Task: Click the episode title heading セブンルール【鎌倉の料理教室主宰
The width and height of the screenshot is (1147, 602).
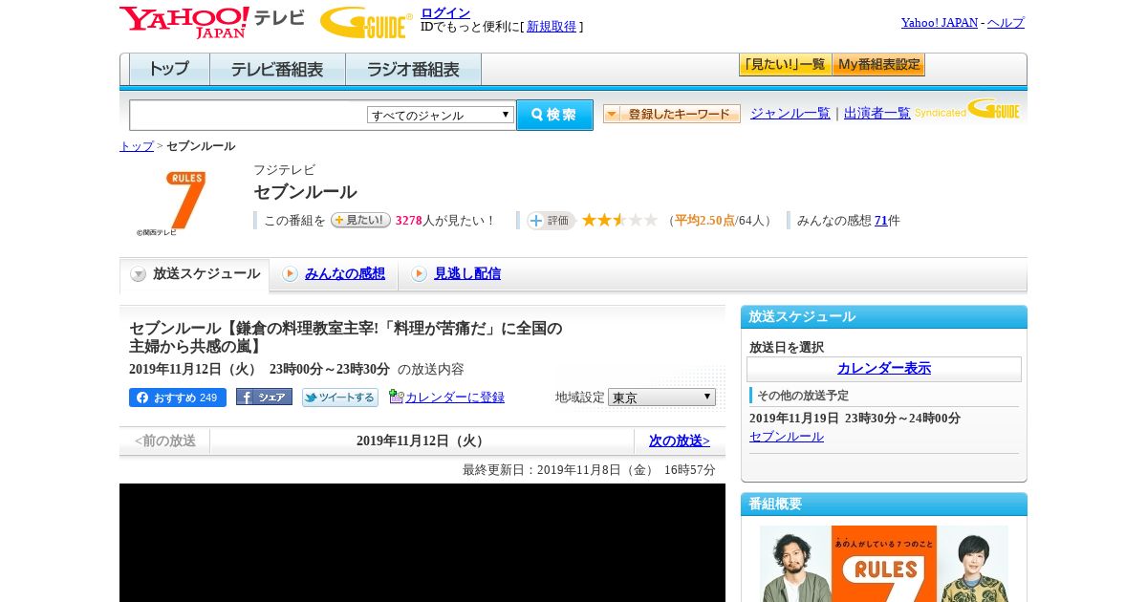Action: pyautogui.click(x=346, y=337)
